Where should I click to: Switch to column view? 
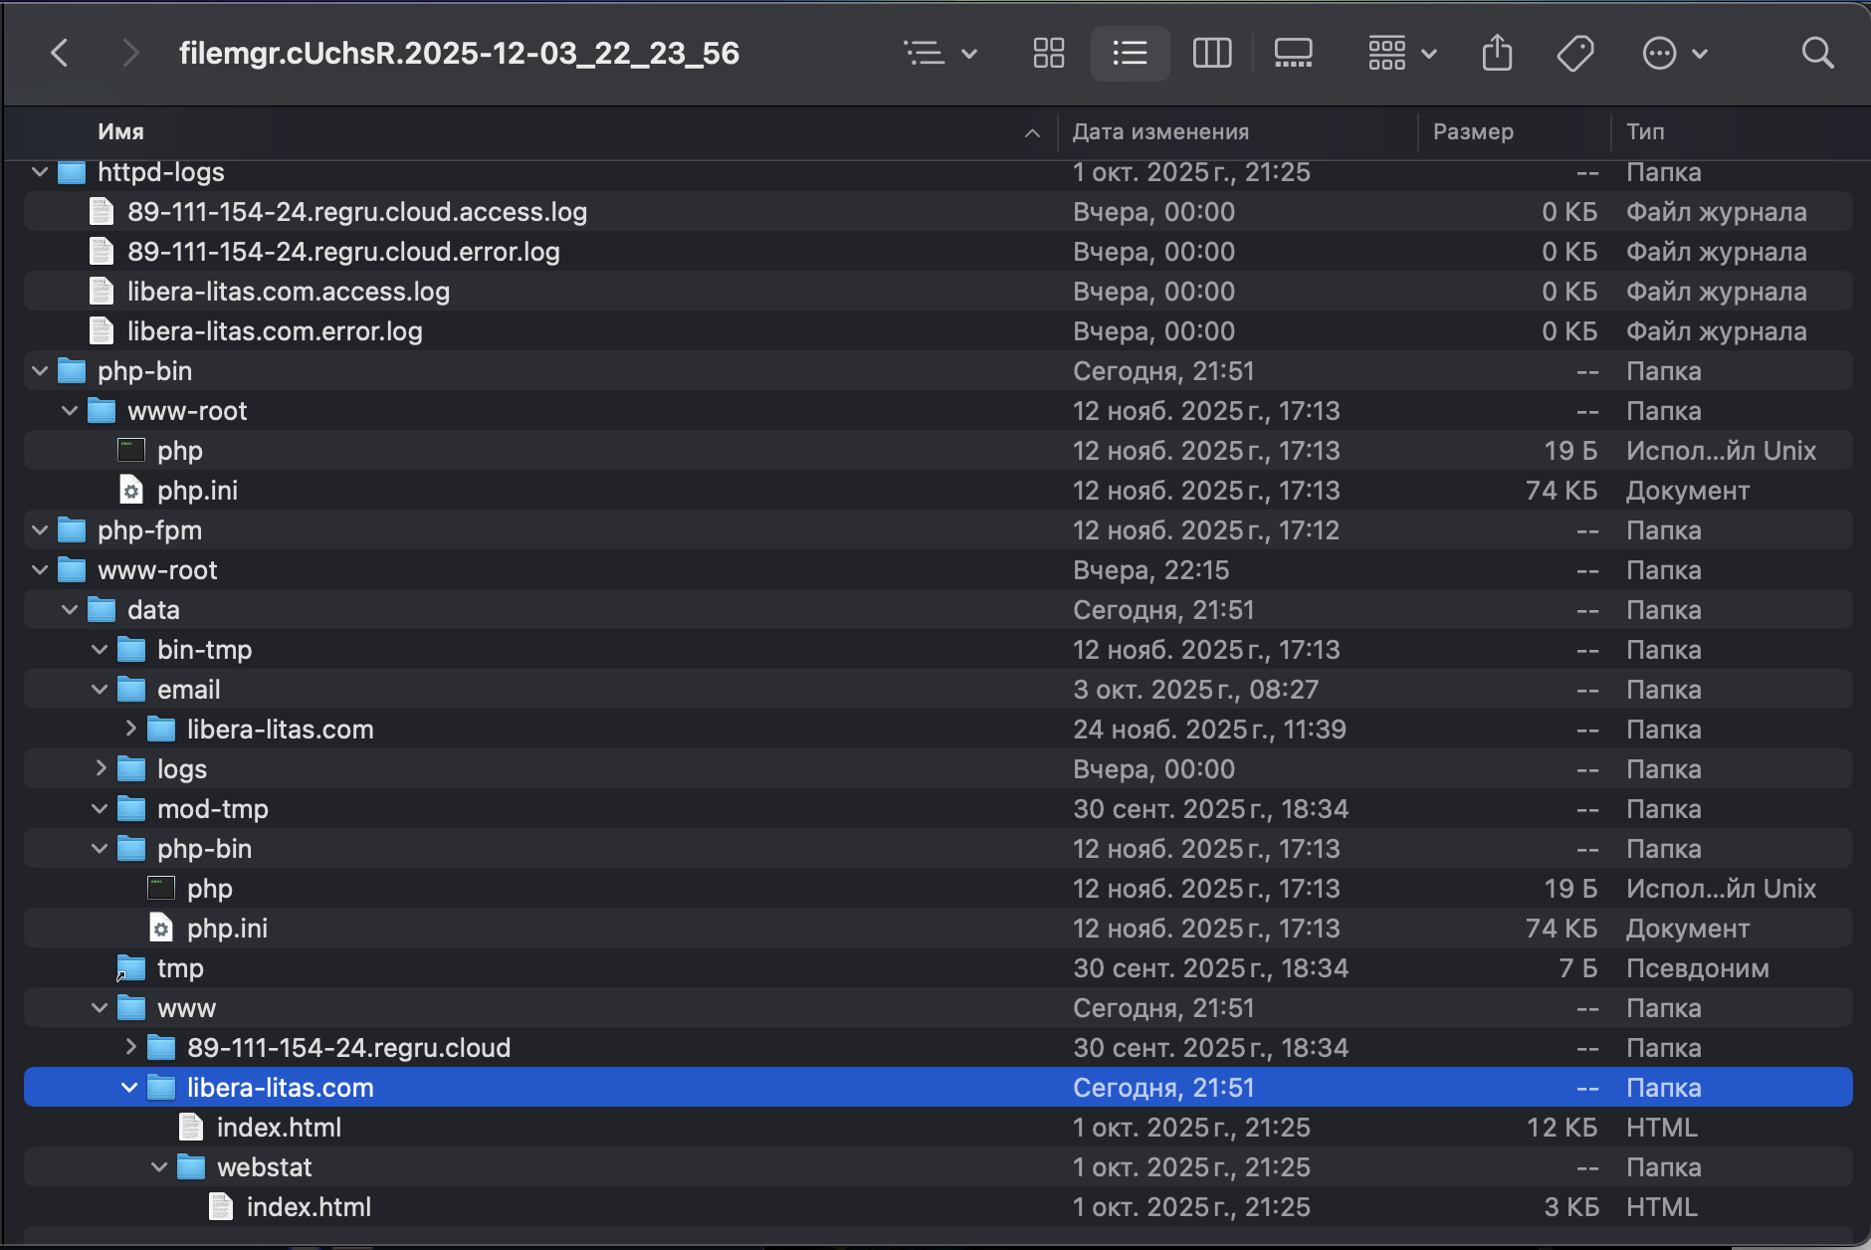(1211, 53)
